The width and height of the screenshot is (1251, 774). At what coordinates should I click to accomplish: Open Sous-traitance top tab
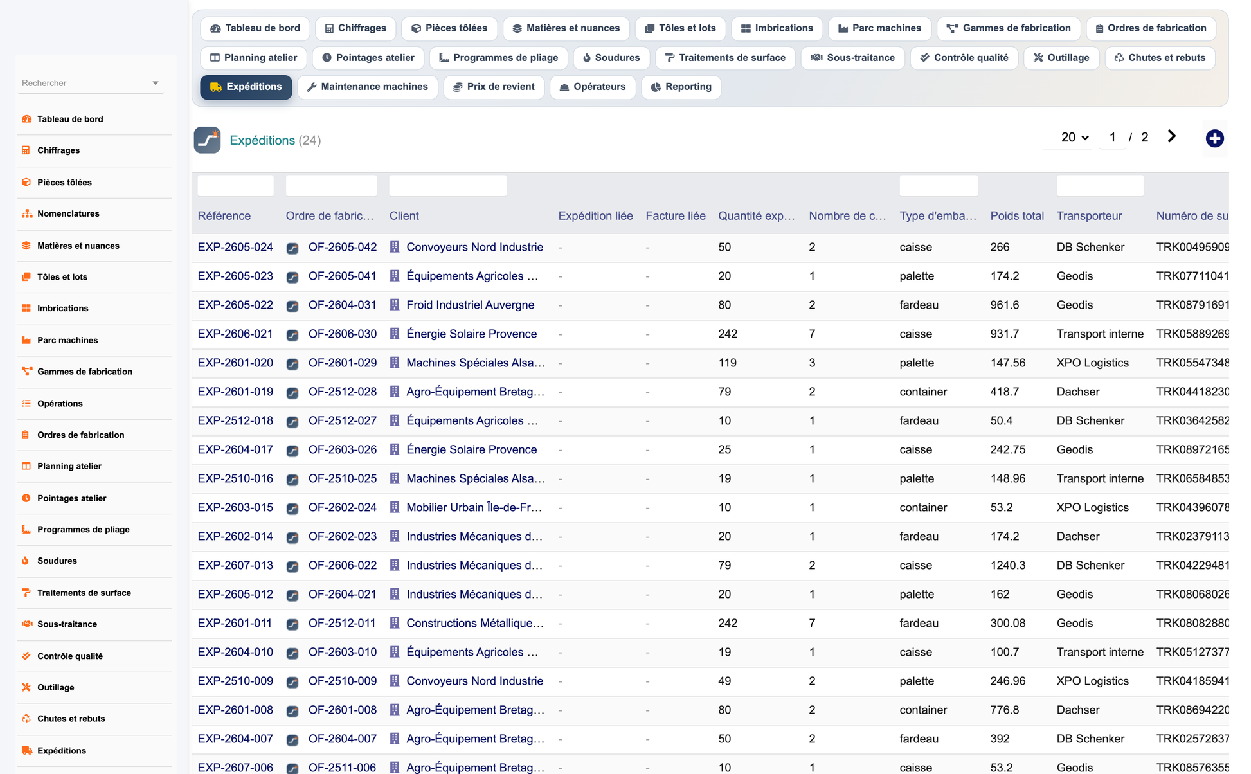pos(853,58)
